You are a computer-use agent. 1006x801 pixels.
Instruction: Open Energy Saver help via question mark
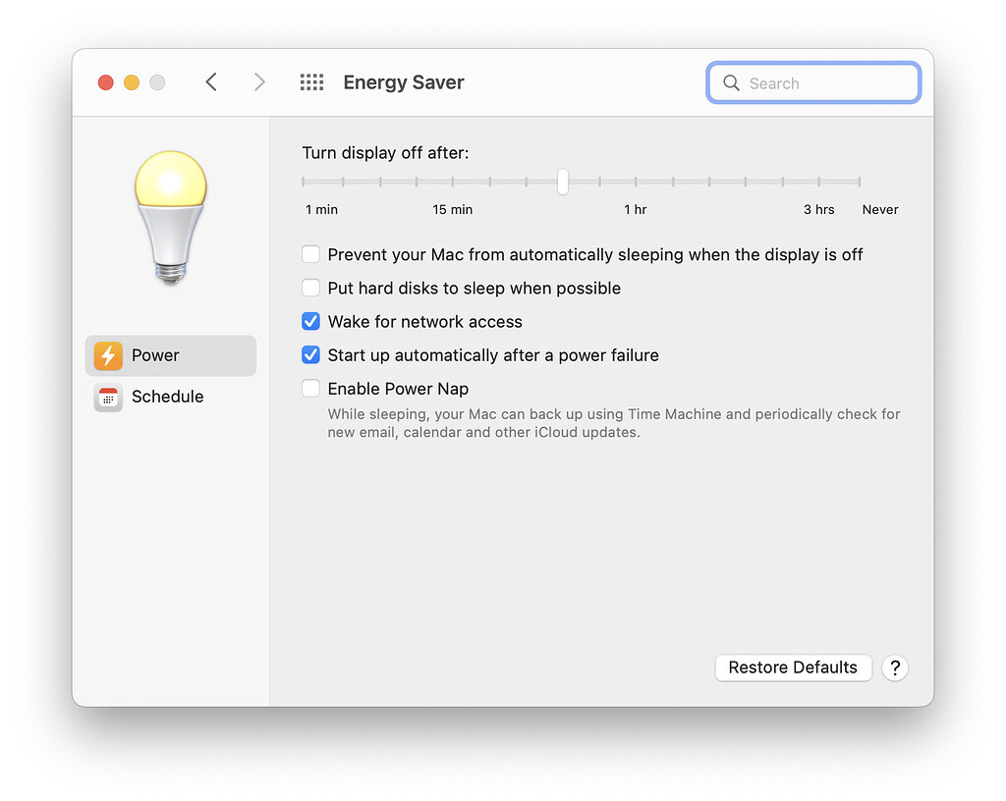pyautogui.click(x=895, y=667)
